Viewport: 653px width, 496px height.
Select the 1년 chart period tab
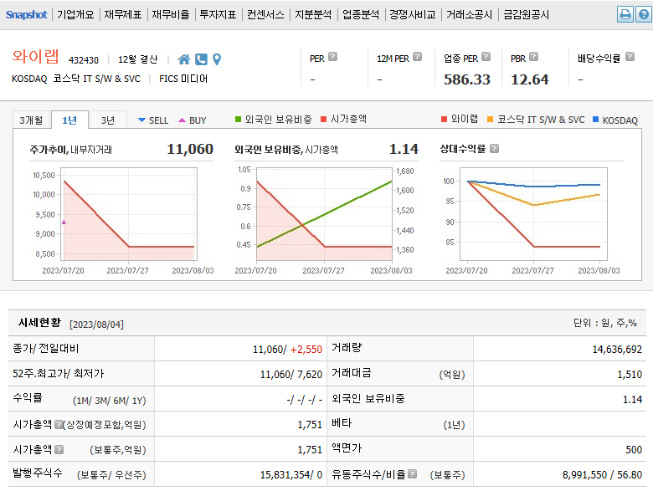tap(69, 120)
